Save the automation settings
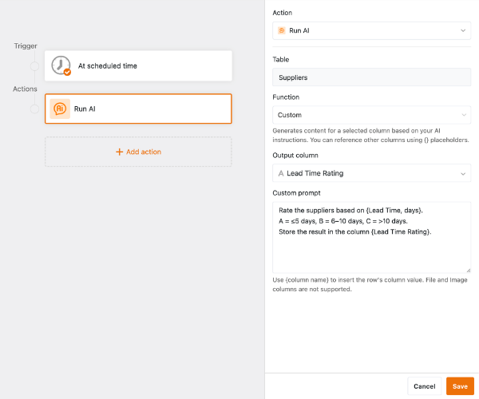This screenshot has height=399, width=479. click(x=460, y=386)
